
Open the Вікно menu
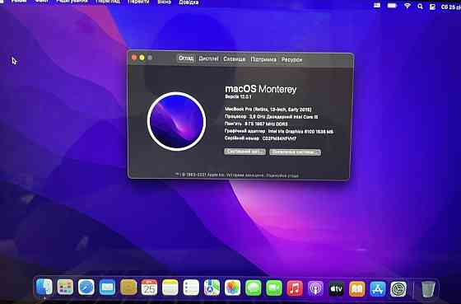164,2
